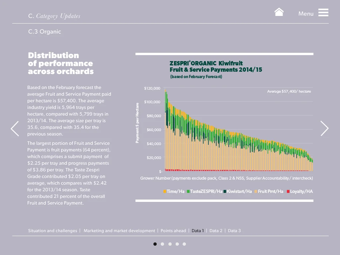Jump to the second page dot
This screenshot has height=255, width=340.
point(162,244)
